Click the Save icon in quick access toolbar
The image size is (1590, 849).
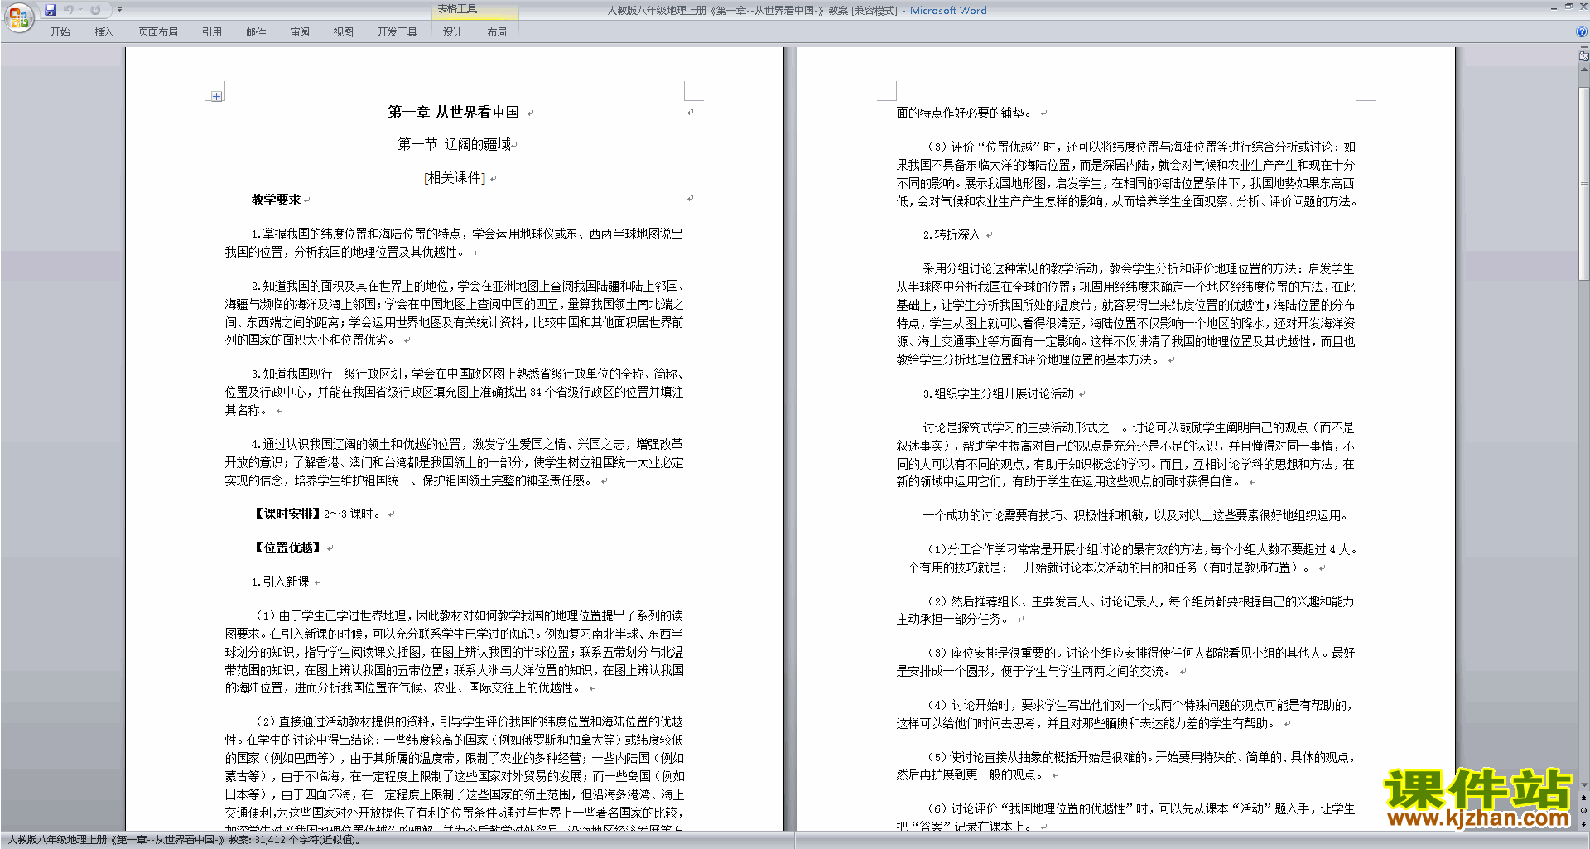(x=51, y=10)
